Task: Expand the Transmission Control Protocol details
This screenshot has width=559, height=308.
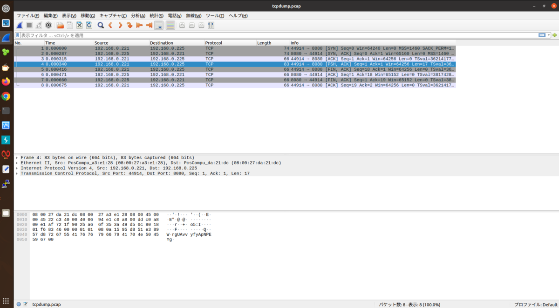Action: point(17,173)
